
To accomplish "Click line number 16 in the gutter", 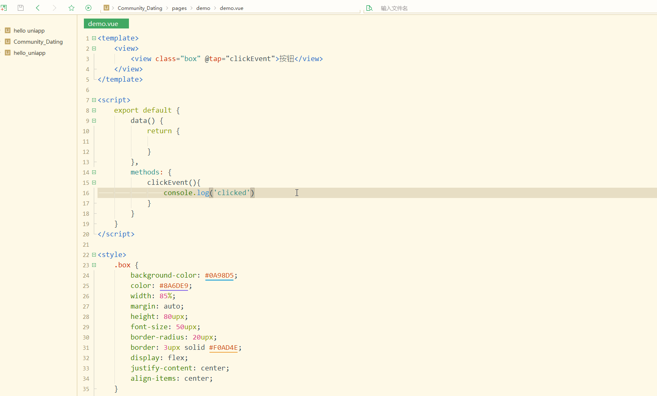I will click(86, 193).
